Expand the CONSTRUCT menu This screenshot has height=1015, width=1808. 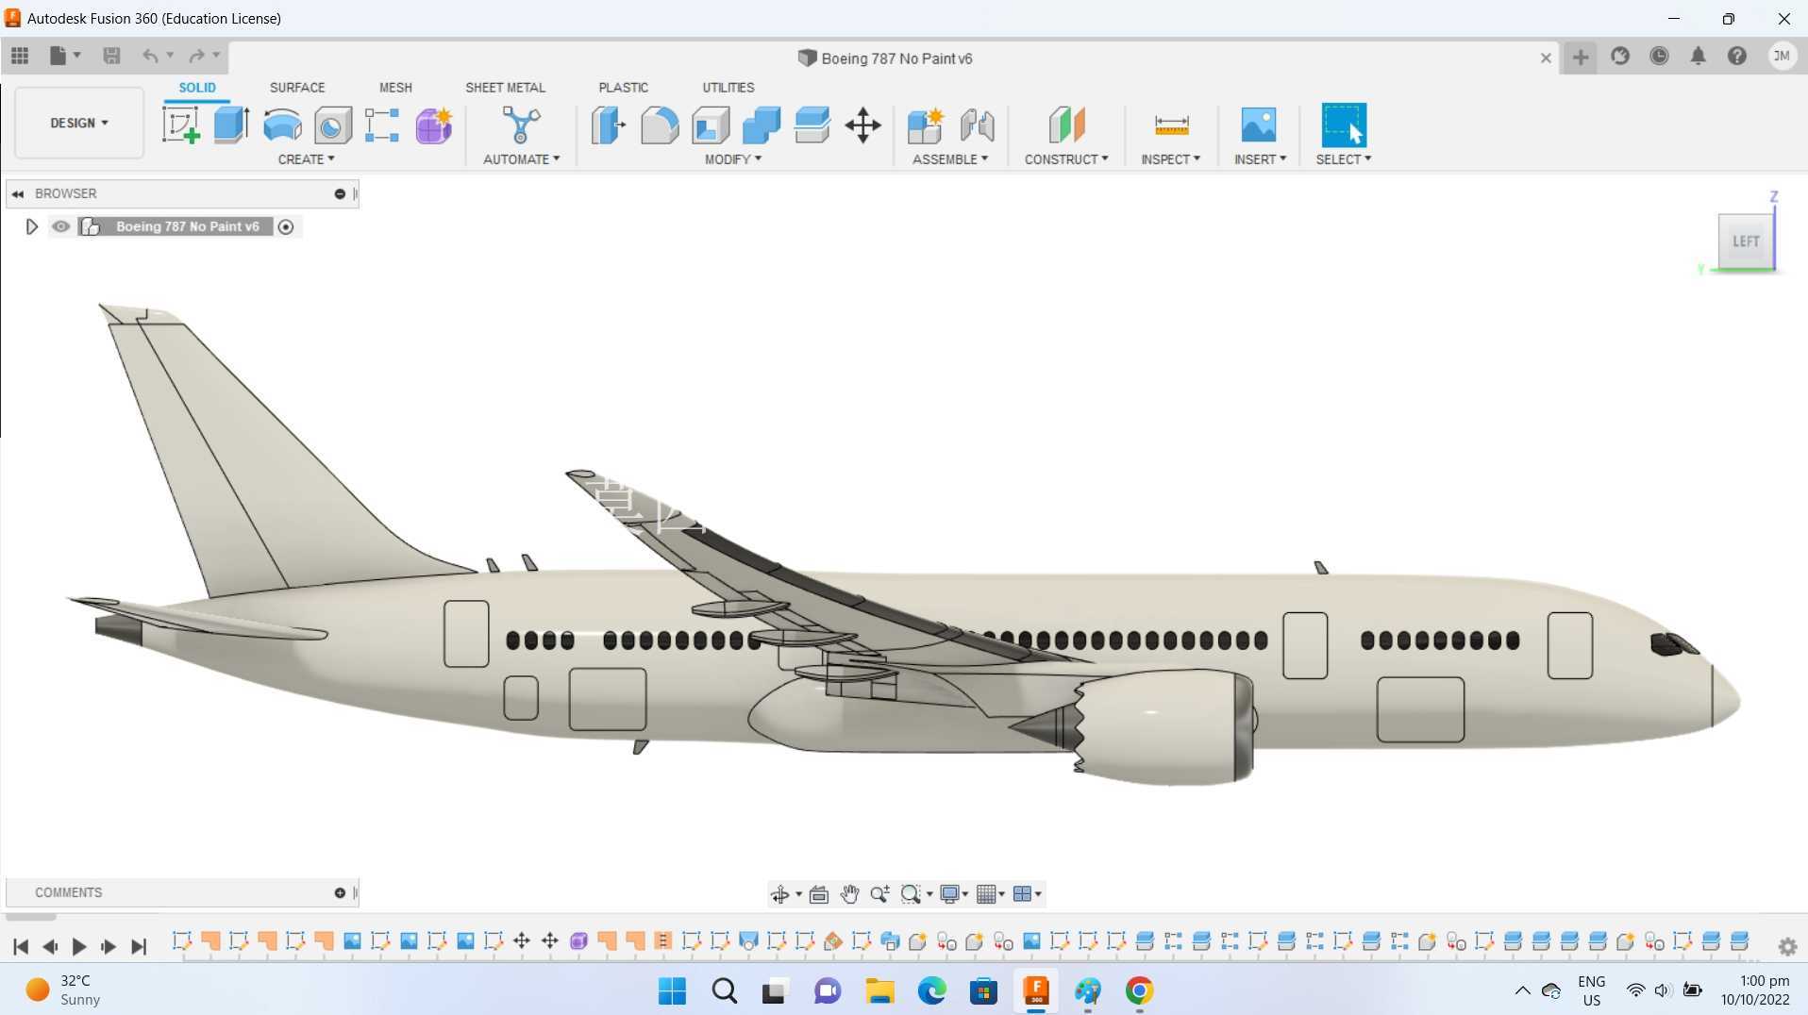point(1066,159)
